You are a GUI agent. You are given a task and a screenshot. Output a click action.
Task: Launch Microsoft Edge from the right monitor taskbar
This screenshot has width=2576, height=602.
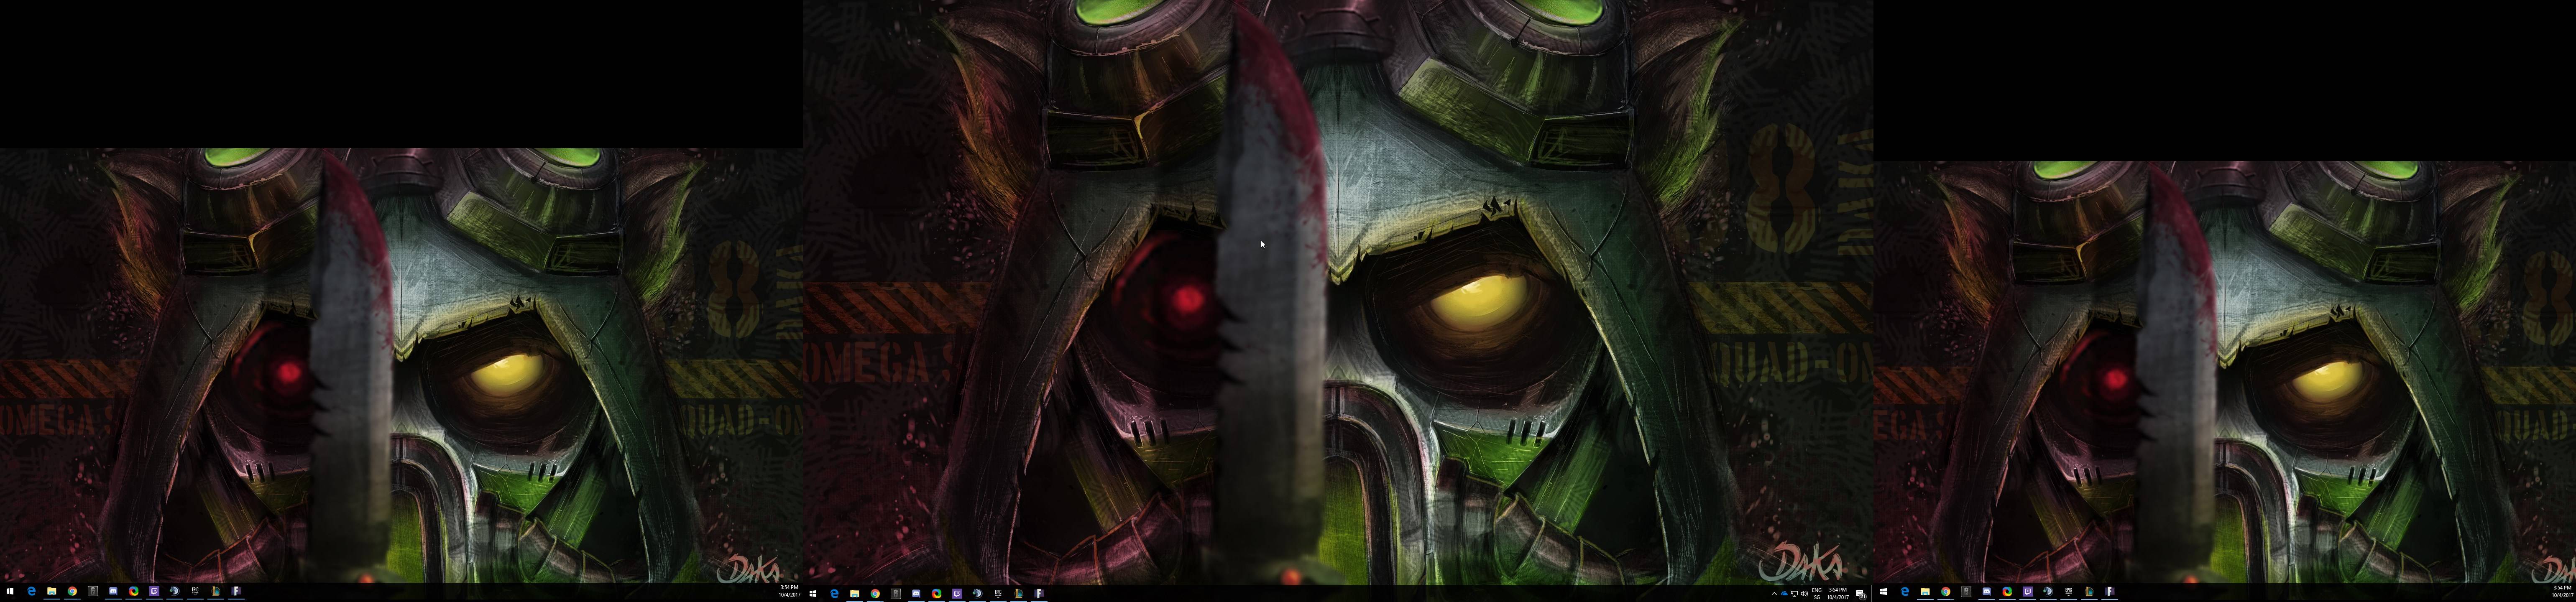pyautogui.click(x=1905, y=592)
